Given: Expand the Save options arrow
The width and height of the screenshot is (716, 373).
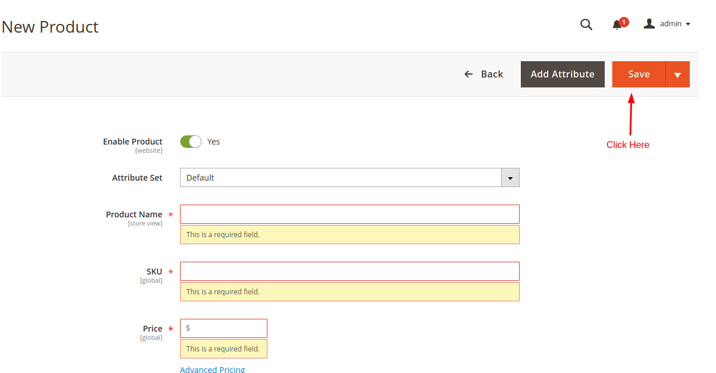Looking at the screenshot, I should tap(678, 75).
